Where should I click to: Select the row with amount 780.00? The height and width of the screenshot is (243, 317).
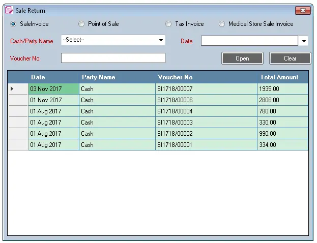[x=269, y=111]
